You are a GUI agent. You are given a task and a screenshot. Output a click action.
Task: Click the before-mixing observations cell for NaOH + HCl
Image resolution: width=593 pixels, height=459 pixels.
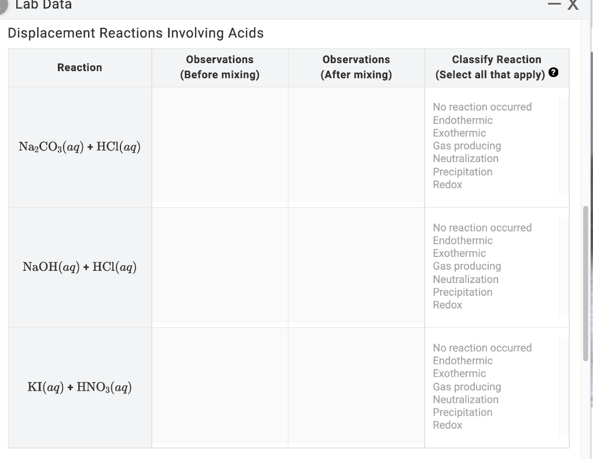pos(219,266)
